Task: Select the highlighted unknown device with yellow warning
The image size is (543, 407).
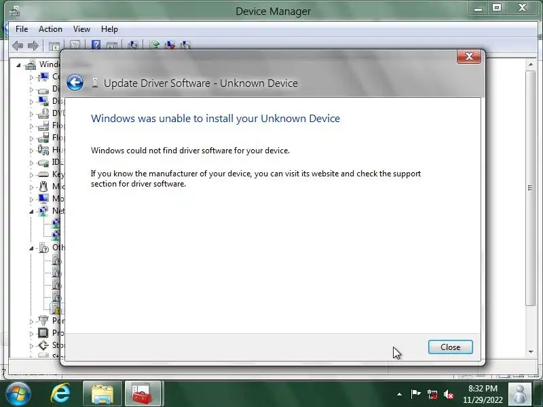Action: pos(56,308)
